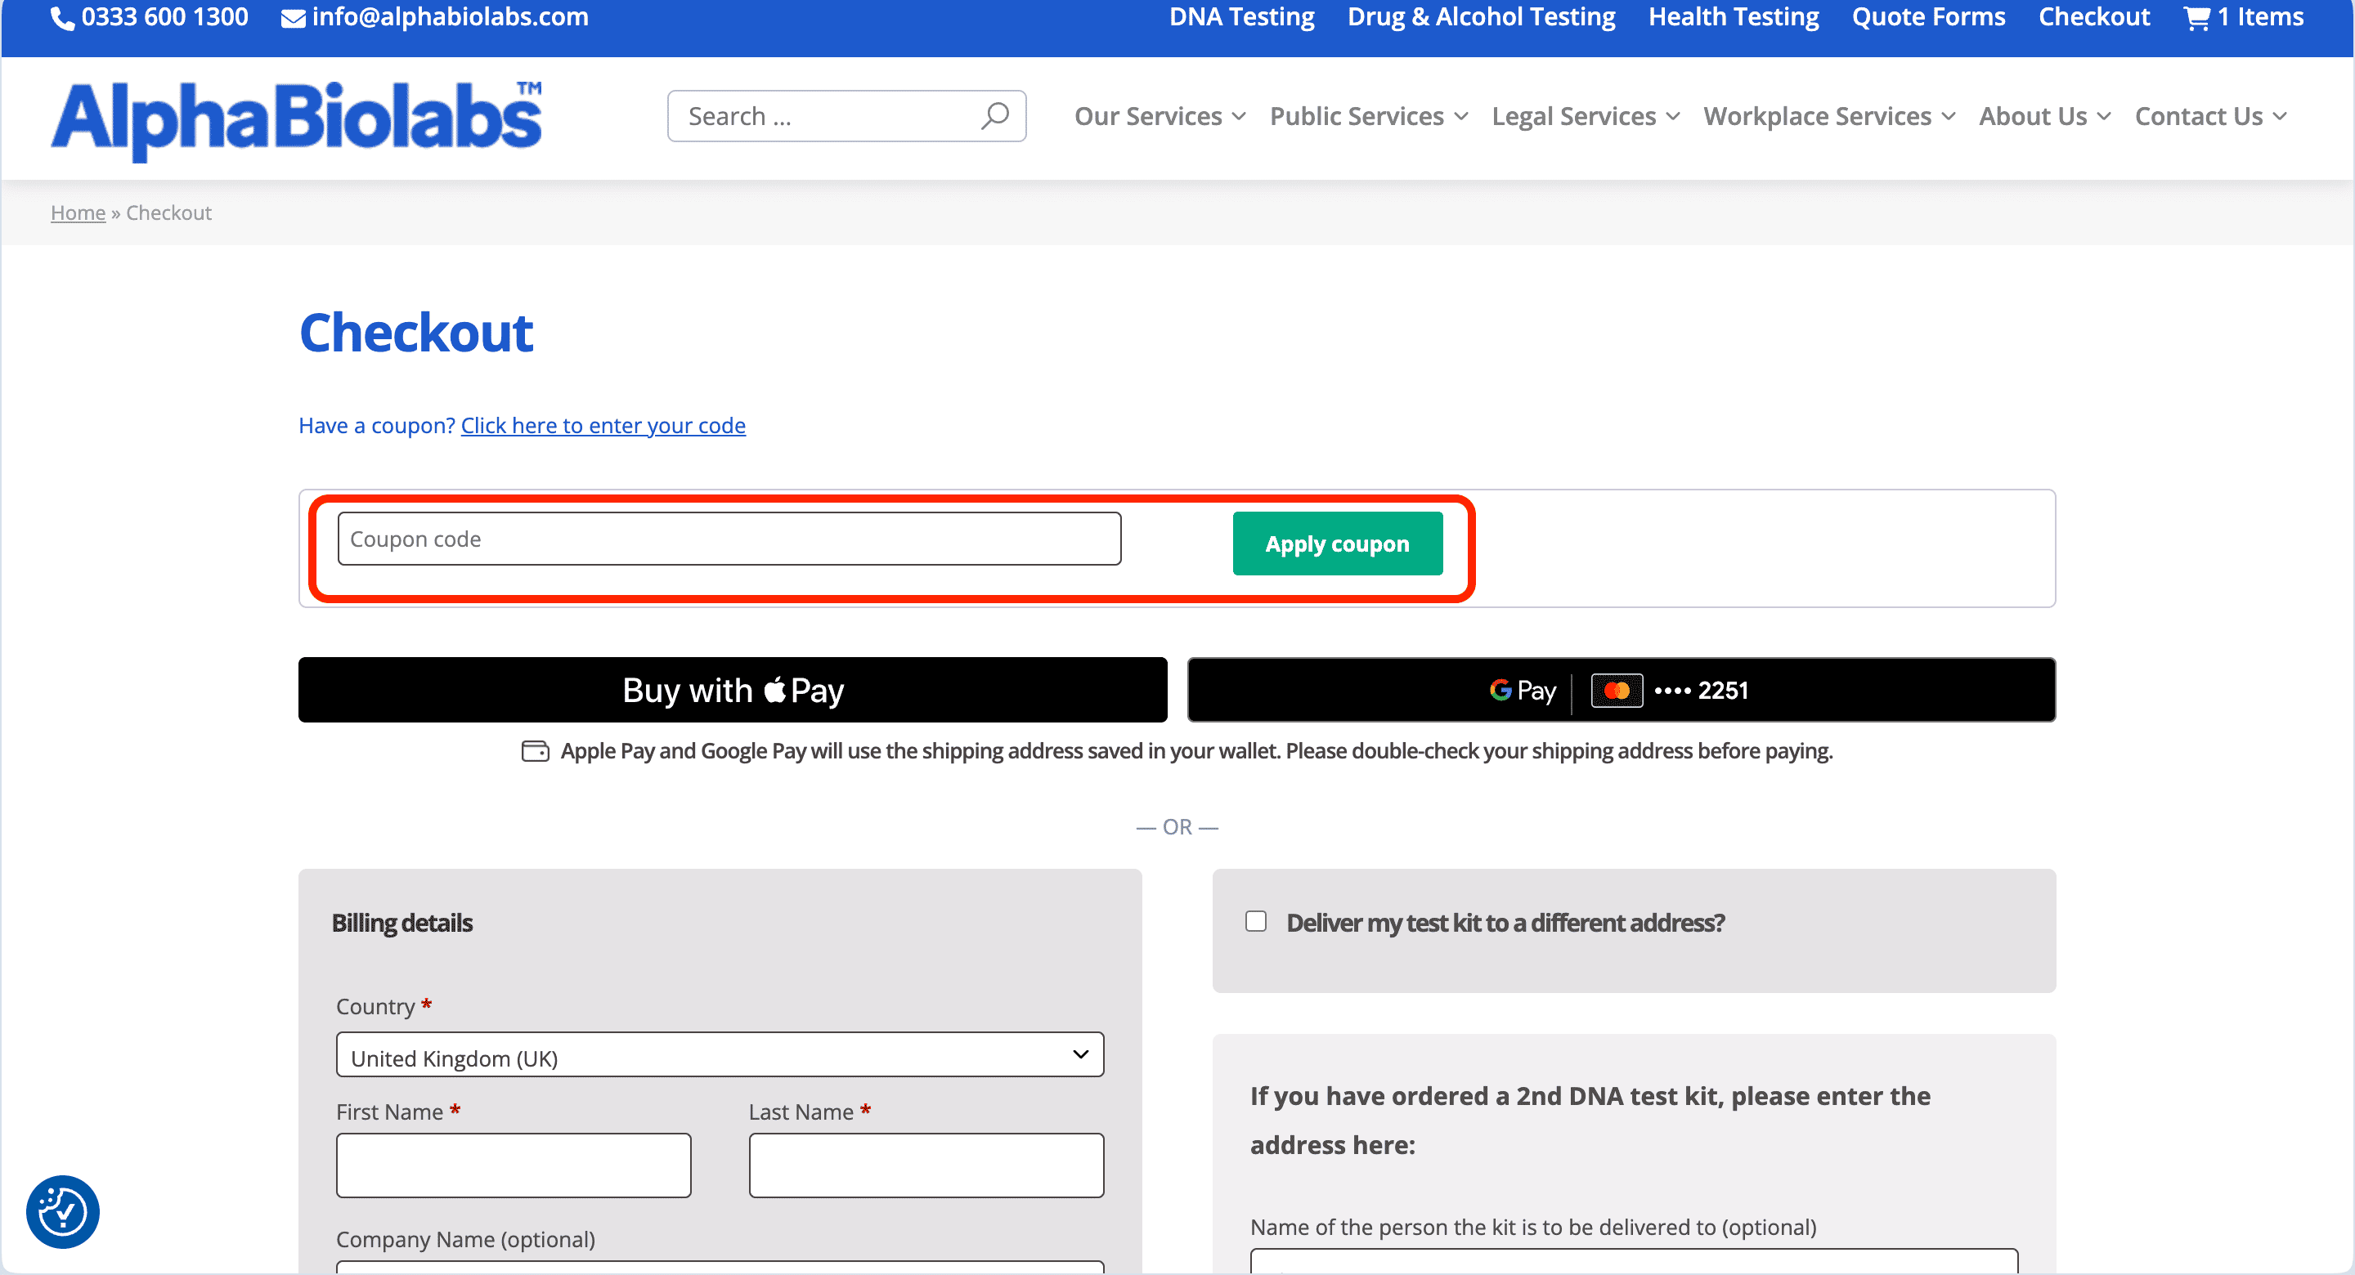Open info@alphabiolabs.com email link
The image size is (2355, 1275).
click(x=450, y=17)
